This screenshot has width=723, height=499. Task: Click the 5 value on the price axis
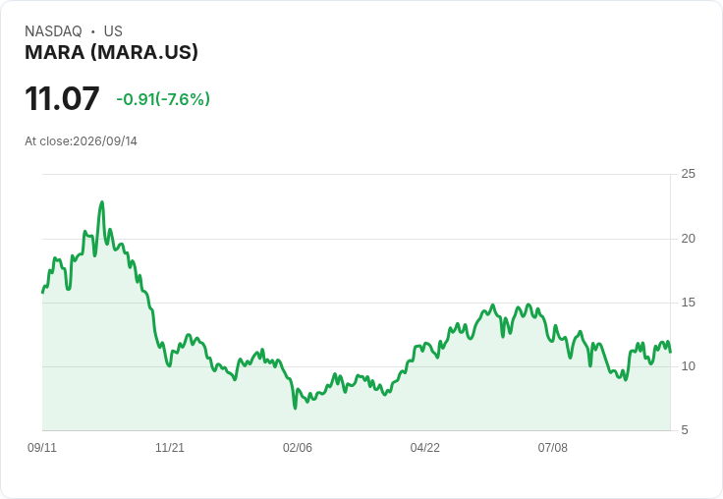(685, 430)
